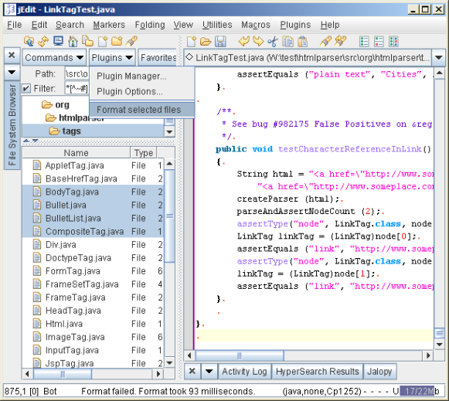The height and width of the screenshot is (401, 449).
Task: Find next occurrence icon
Action: [x=341, y=42]
